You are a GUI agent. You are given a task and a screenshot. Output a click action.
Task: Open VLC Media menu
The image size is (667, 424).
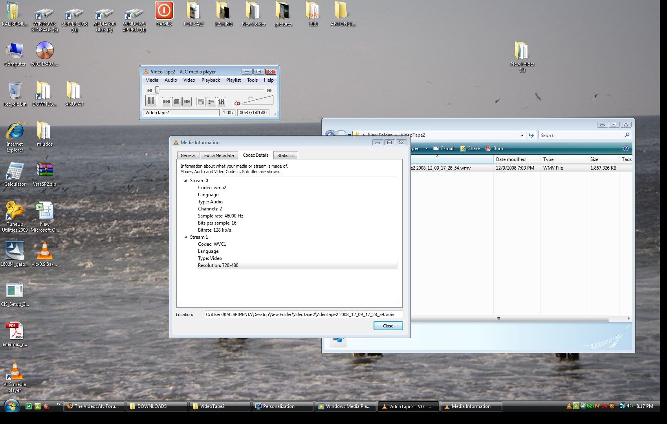pyautogui.click(x=152, y=80)
